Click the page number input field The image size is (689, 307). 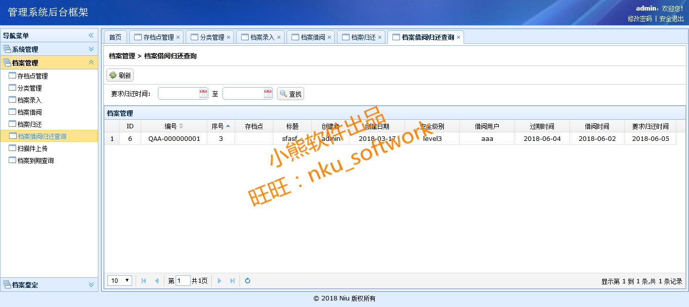(x=183, y=281)
